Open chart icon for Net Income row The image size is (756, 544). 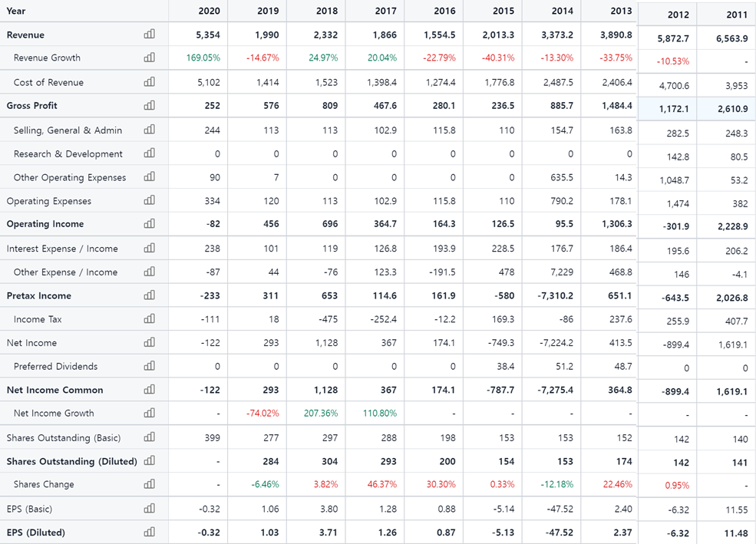click(x=150, y=342)
